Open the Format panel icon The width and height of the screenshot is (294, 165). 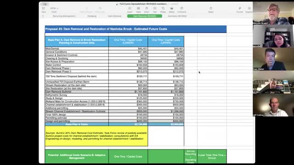pos(240,8)
